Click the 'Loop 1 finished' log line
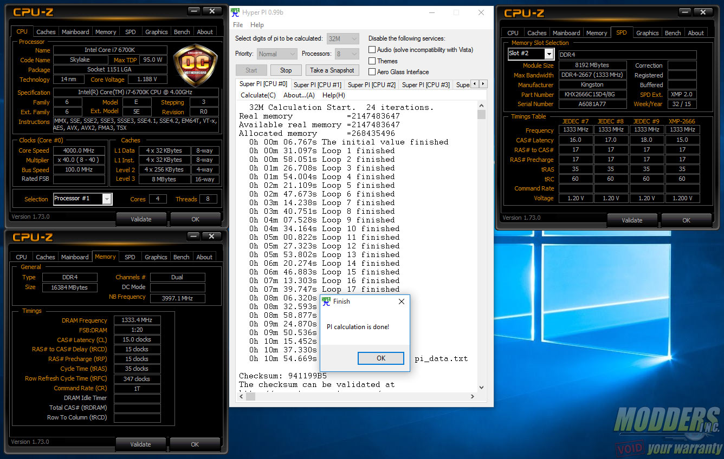 click(322, 150)
